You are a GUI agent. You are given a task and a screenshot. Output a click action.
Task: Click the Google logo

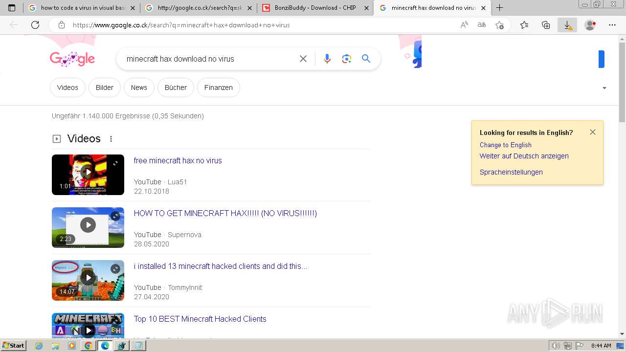click(72, 59)
